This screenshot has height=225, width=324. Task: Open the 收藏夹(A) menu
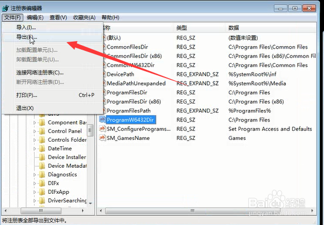click(x=84, y=17)
